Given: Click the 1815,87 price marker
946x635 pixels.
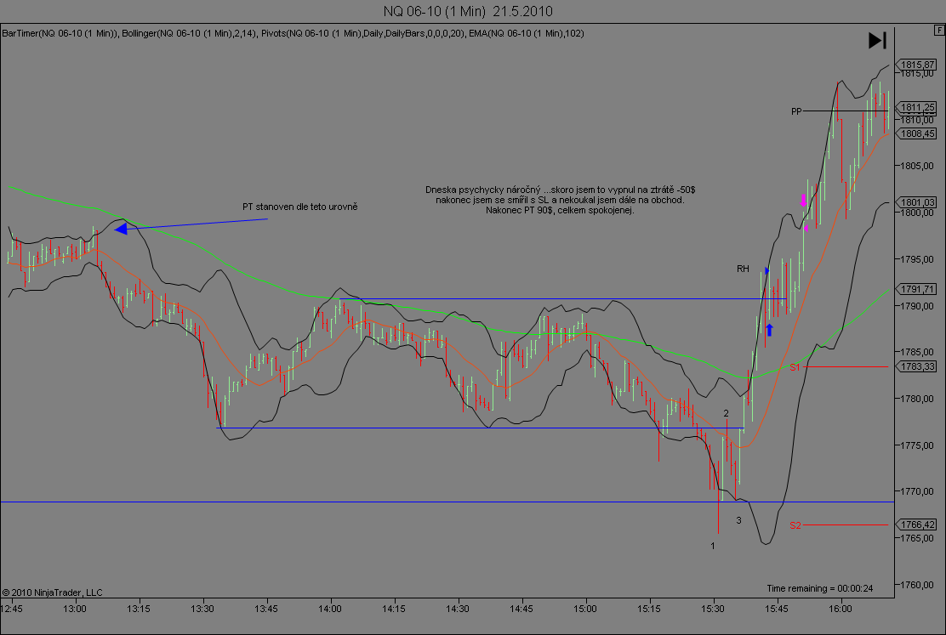Looking at the screenshot, I should [917, 65].
